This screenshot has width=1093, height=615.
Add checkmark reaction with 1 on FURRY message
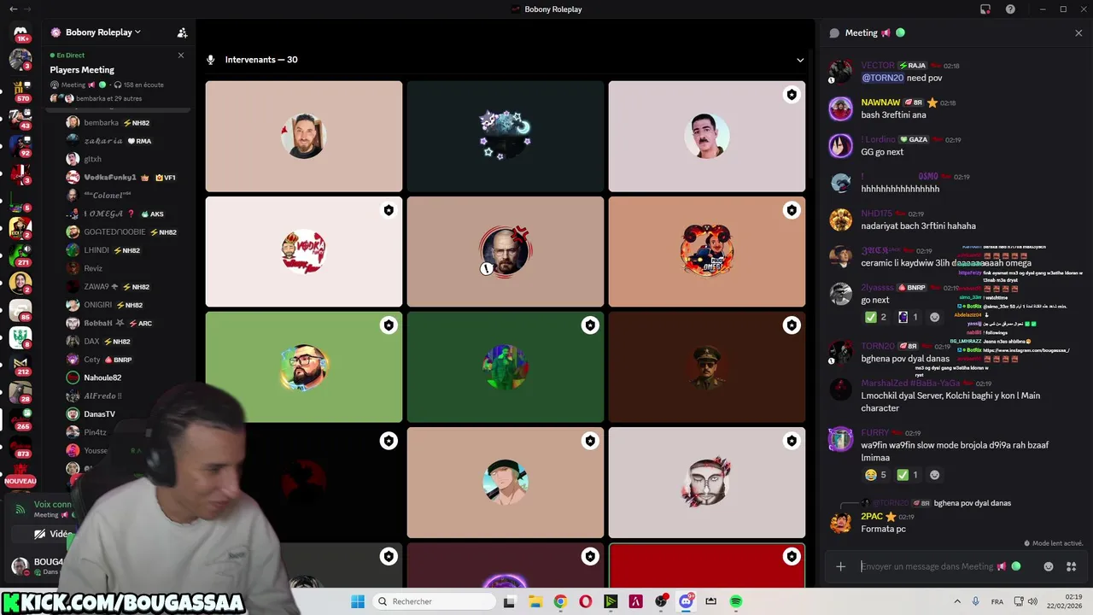pyautogui.click(x=909, y=475)
